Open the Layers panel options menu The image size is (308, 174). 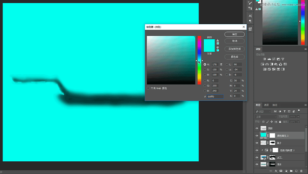click(306, 105)
